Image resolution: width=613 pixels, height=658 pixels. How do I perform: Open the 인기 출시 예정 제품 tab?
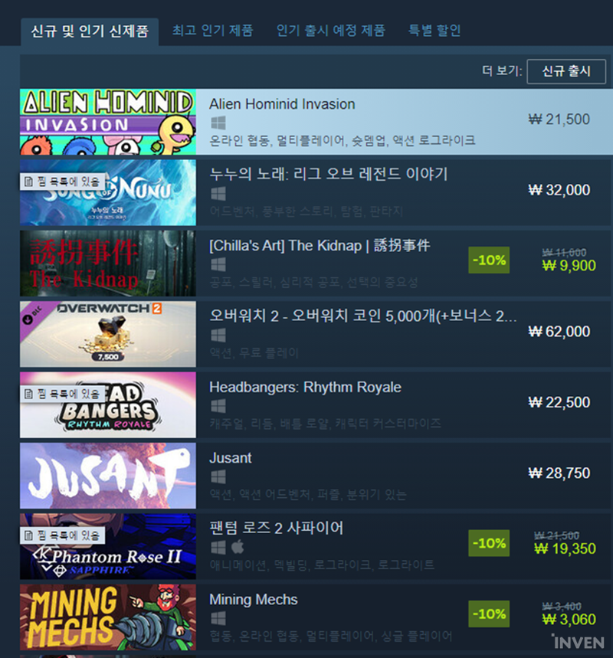coord(330,30)
